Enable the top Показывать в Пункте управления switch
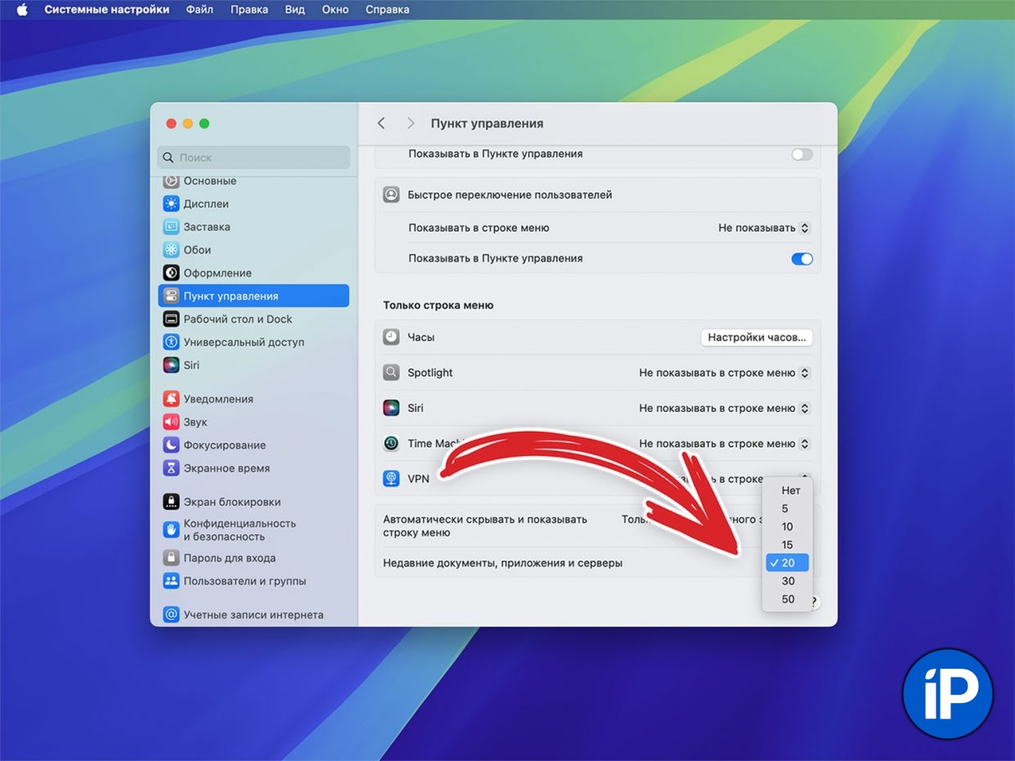The width and height of the screenshot is (1015, 761). pos(802,154)
